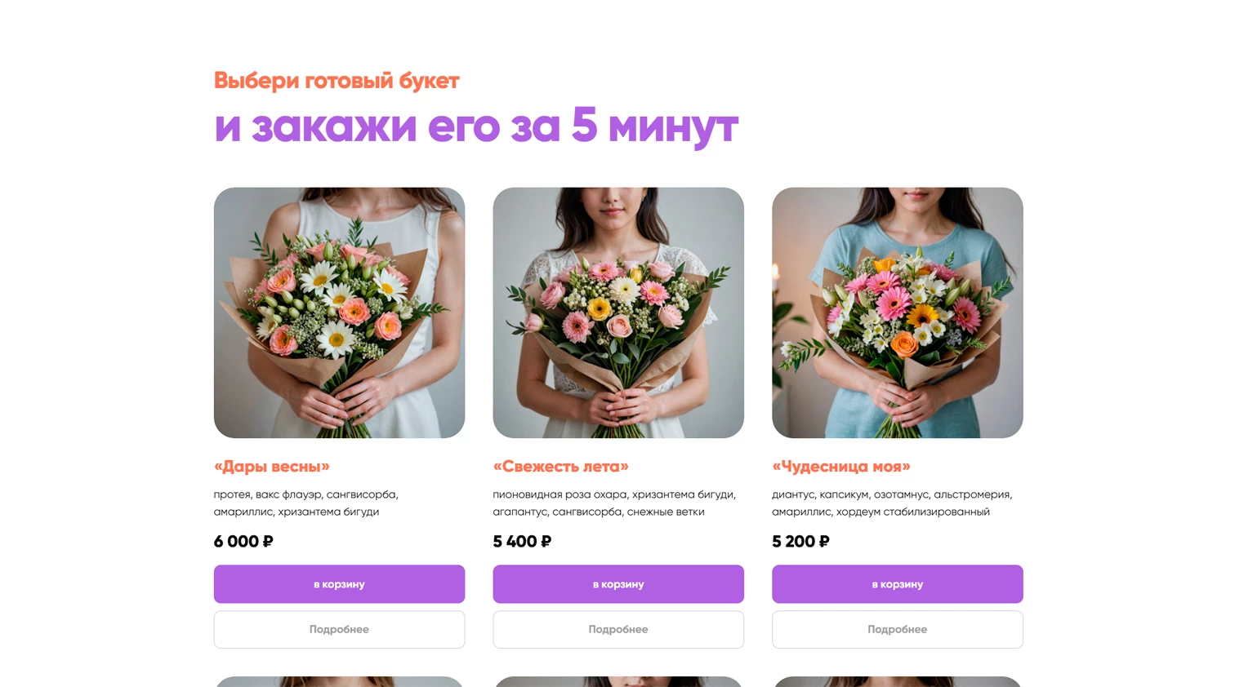Click the «Дары весны» flower composition text
Viewport: 1235px width, 687px height.
tap(306, 503)
